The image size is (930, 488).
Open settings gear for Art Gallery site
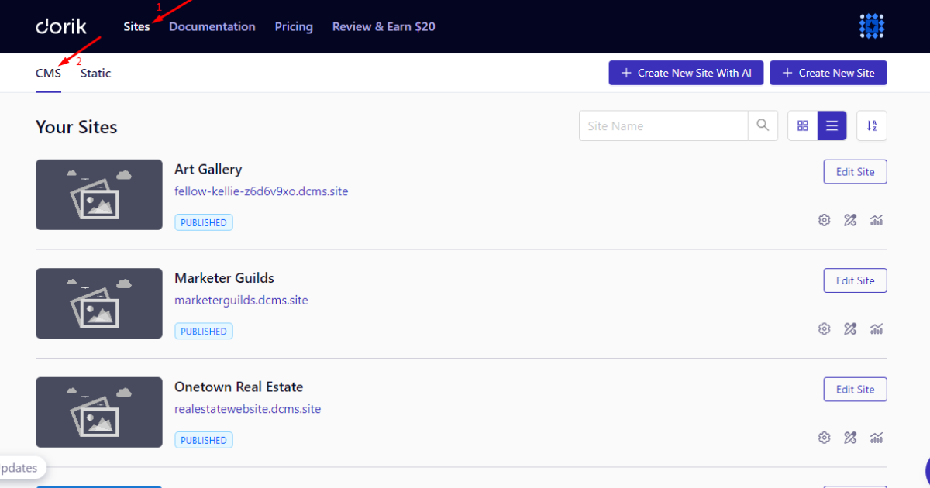pyautogui.click(x=824, y=220)
